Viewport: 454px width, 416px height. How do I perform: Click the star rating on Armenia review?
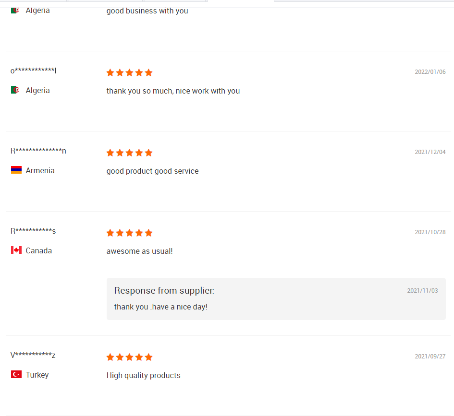pos(129,153)
